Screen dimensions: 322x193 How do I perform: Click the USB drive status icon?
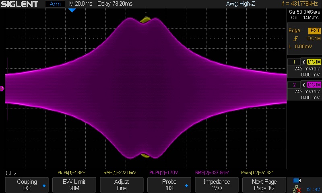pyautogui.click(x=297, y=180)
